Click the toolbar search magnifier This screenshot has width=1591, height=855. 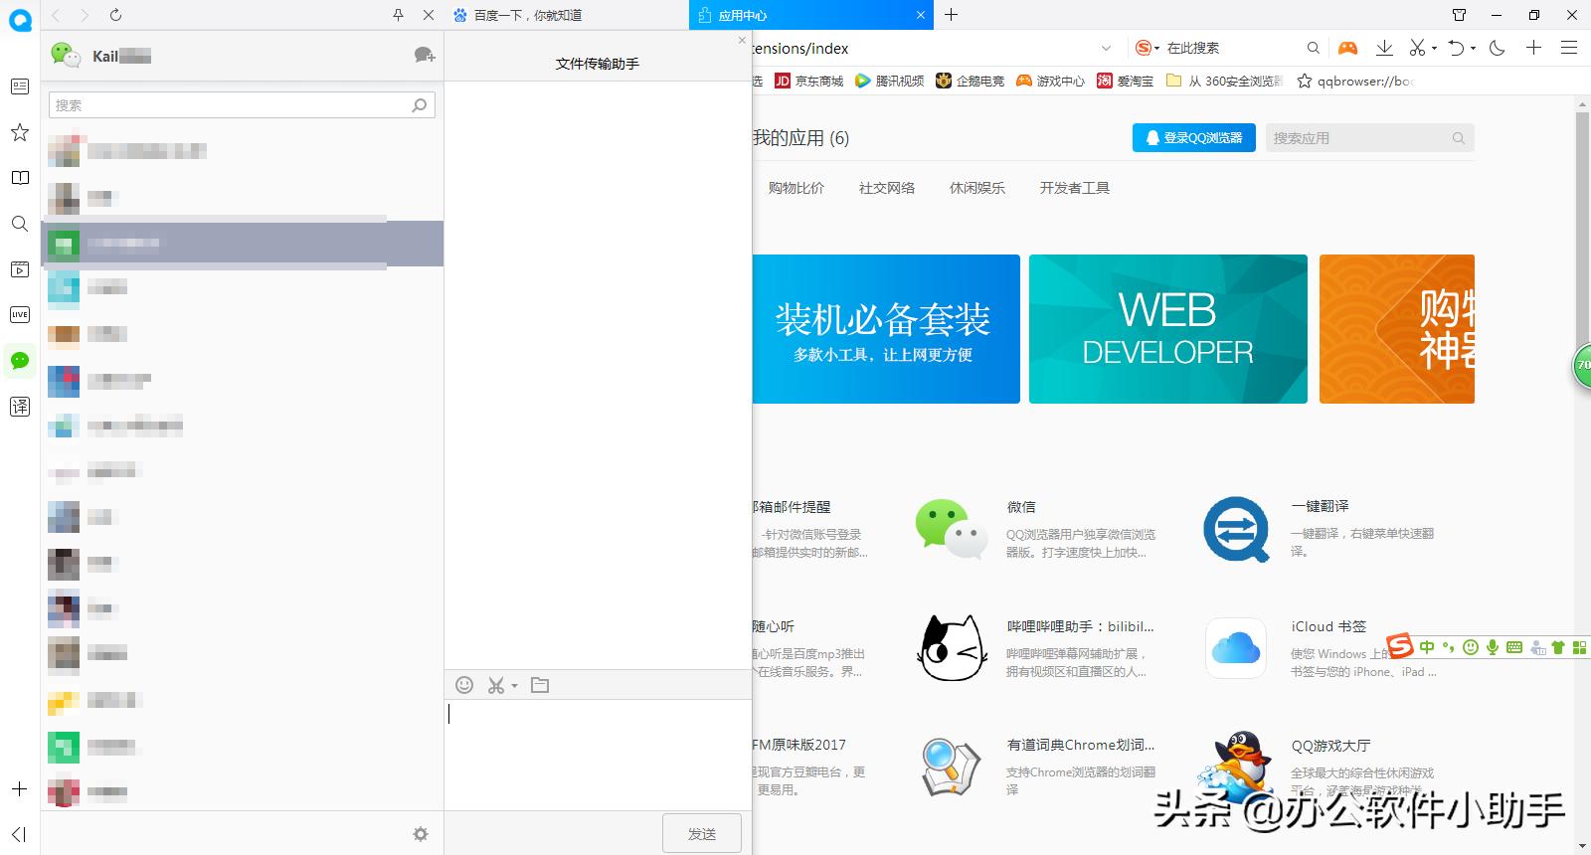pyautogui.click(x=1314, y=48)
